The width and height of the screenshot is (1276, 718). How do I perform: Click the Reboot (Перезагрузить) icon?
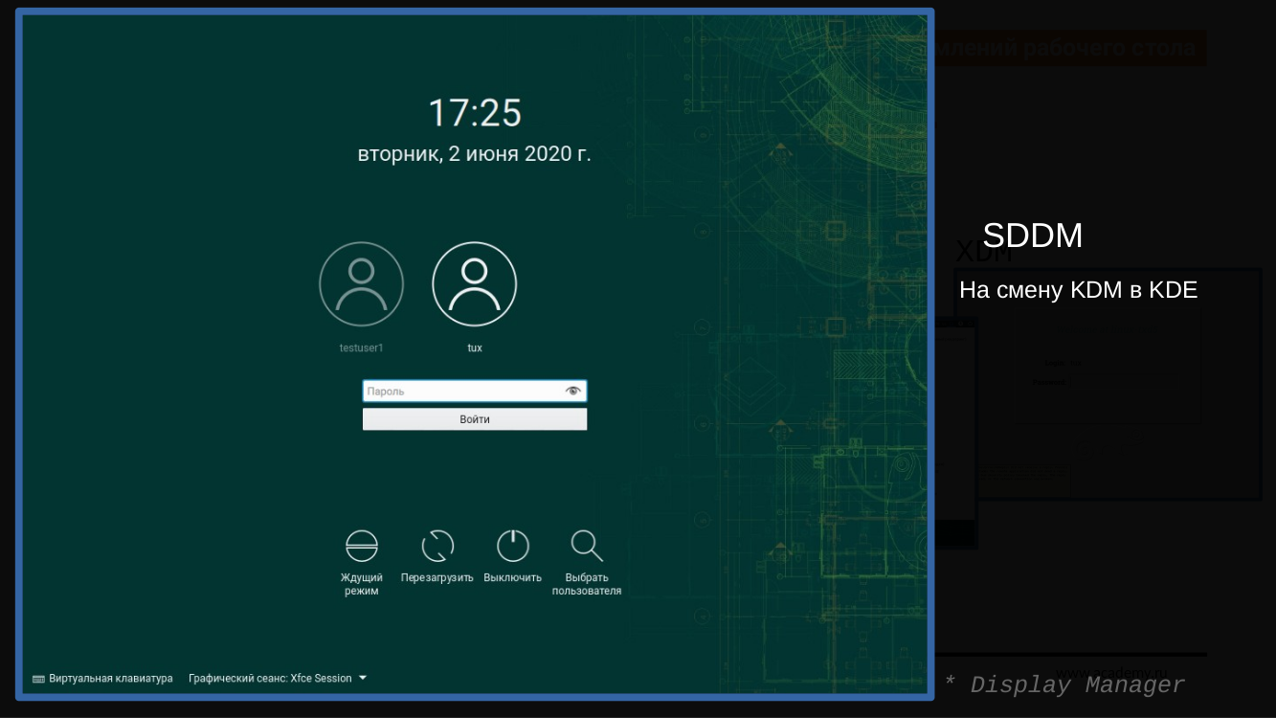pos(437,545)
